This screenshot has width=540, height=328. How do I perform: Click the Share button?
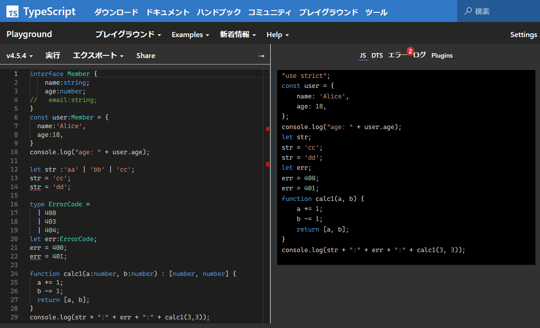146,56
